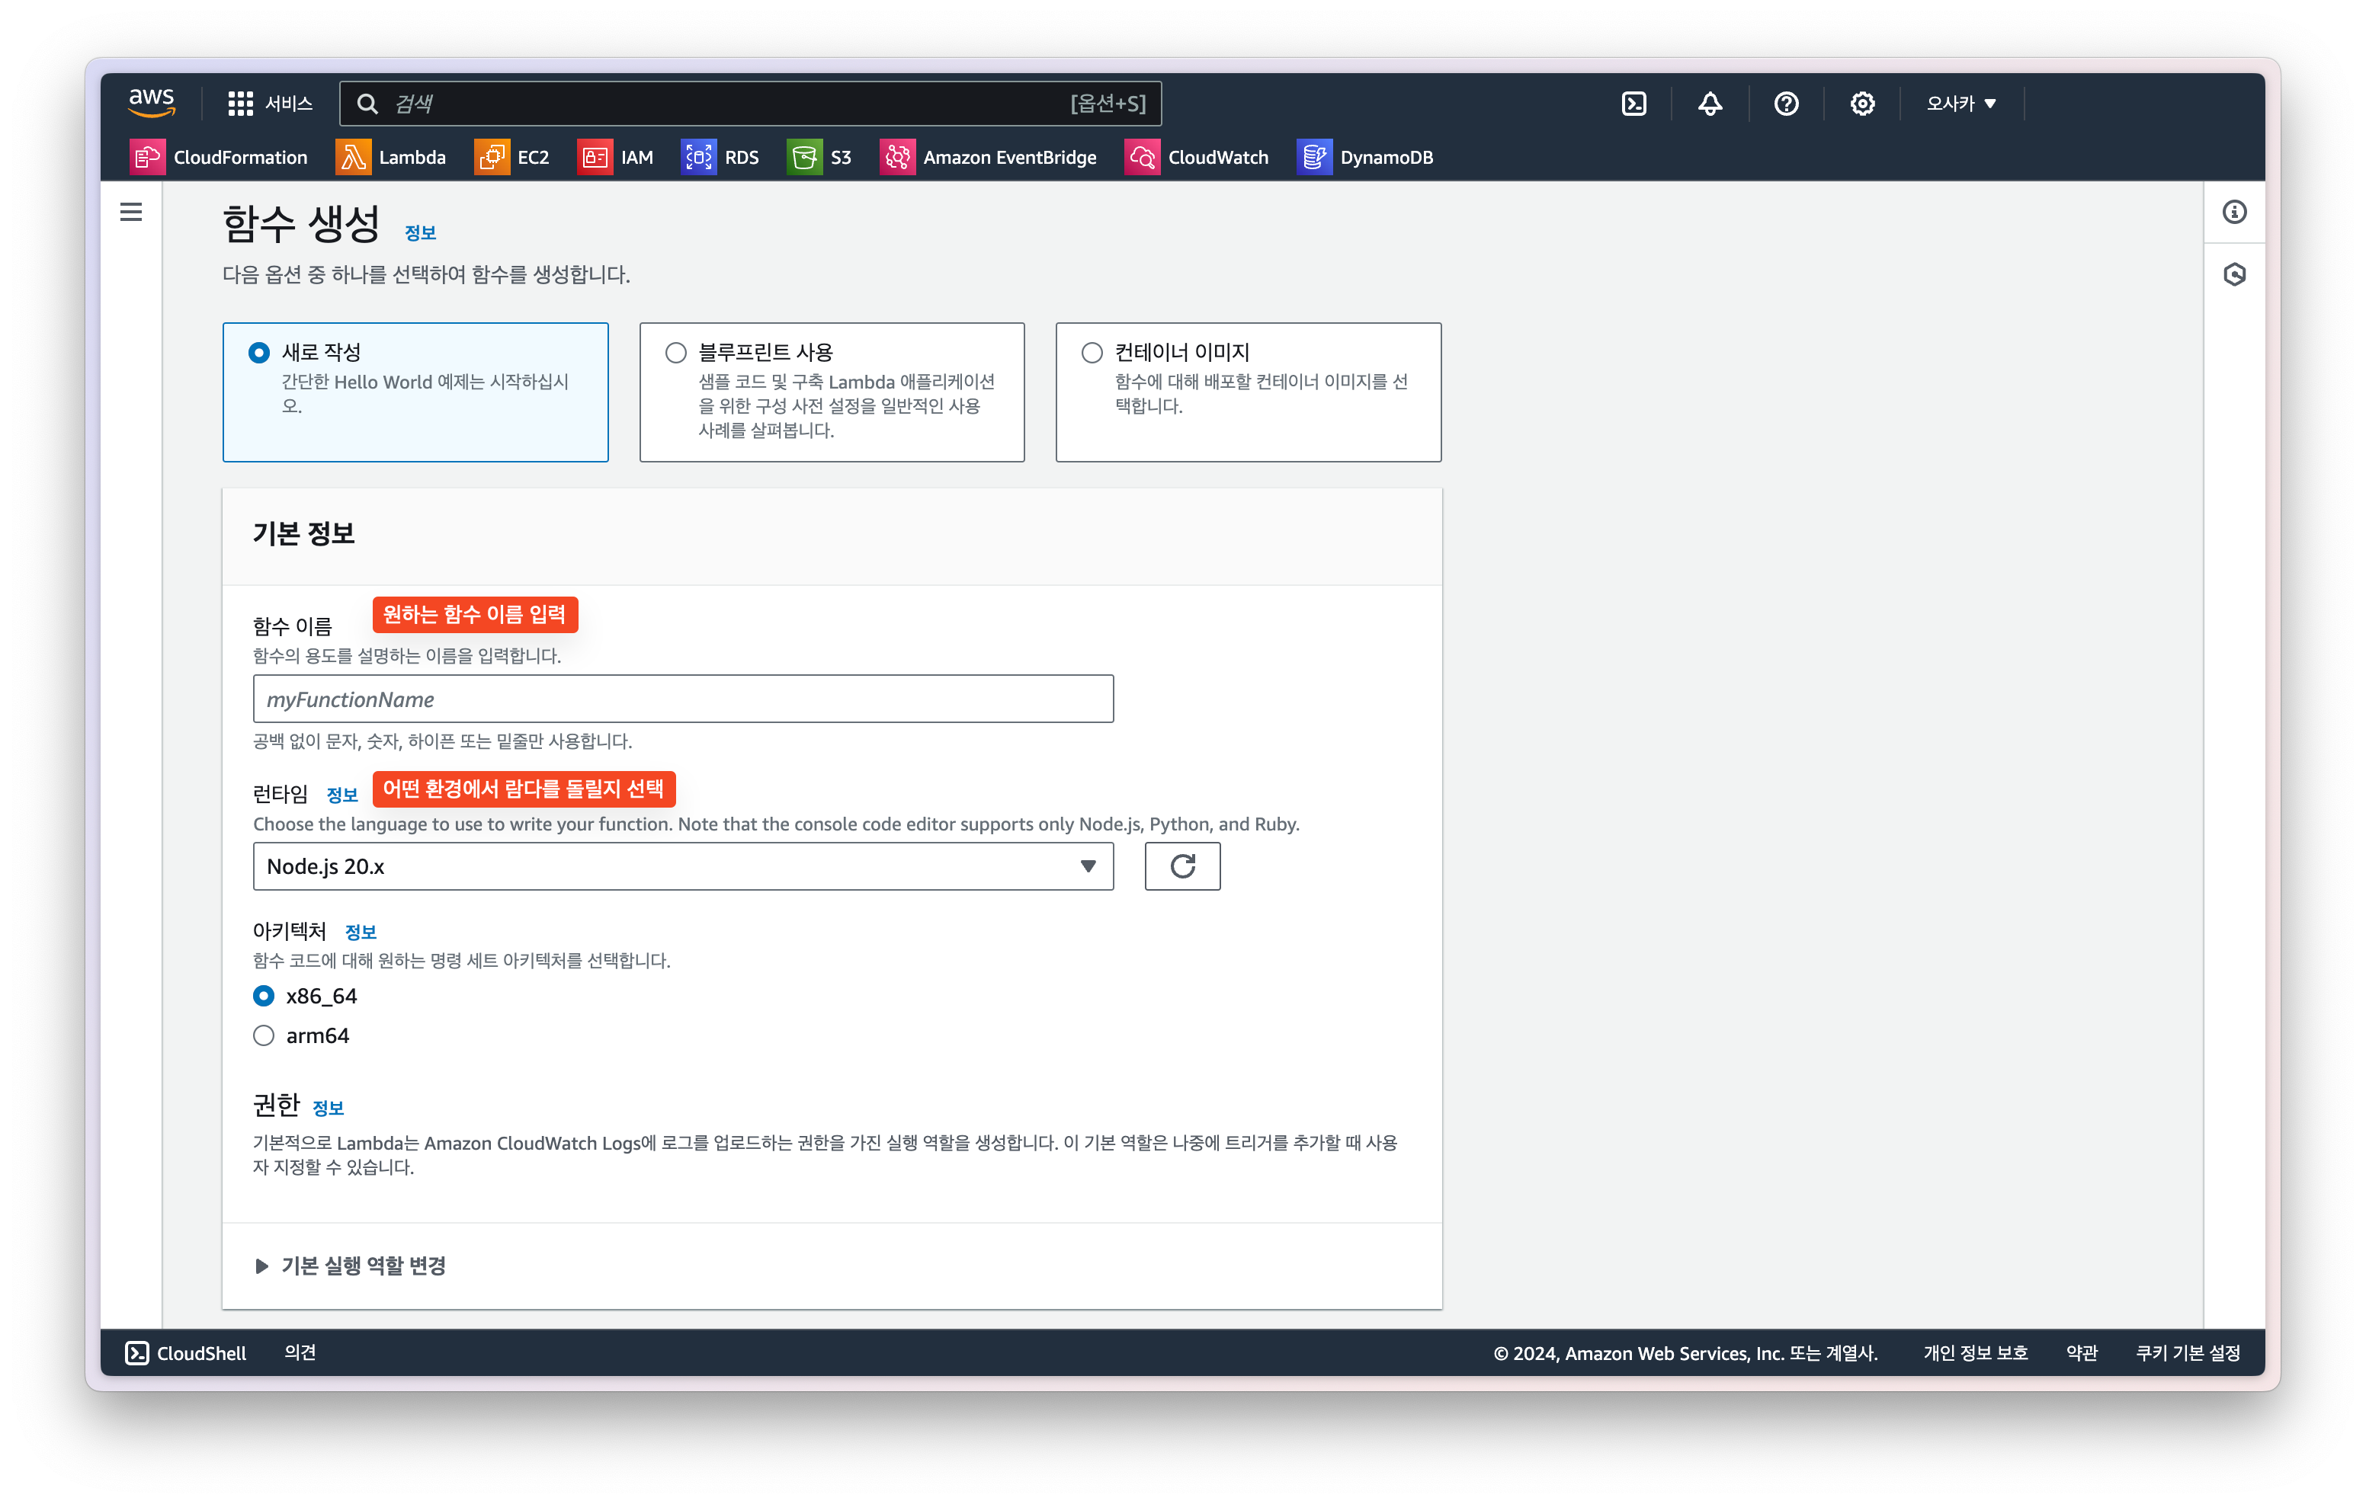This screenshot has height=1504, width=2366.
Task: Choose arm64 architecture
Action: 263,1035
